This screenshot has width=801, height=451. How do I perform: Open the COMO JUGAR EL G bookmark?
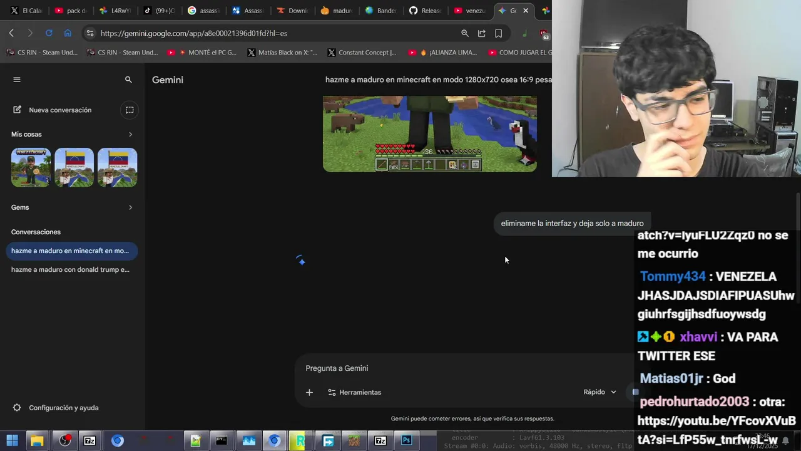tap(520, 53)
